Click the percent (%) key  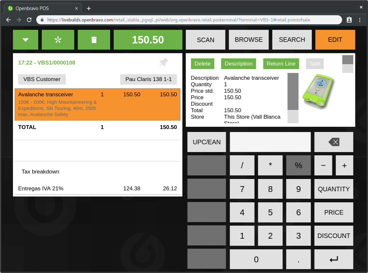[298, 165]
